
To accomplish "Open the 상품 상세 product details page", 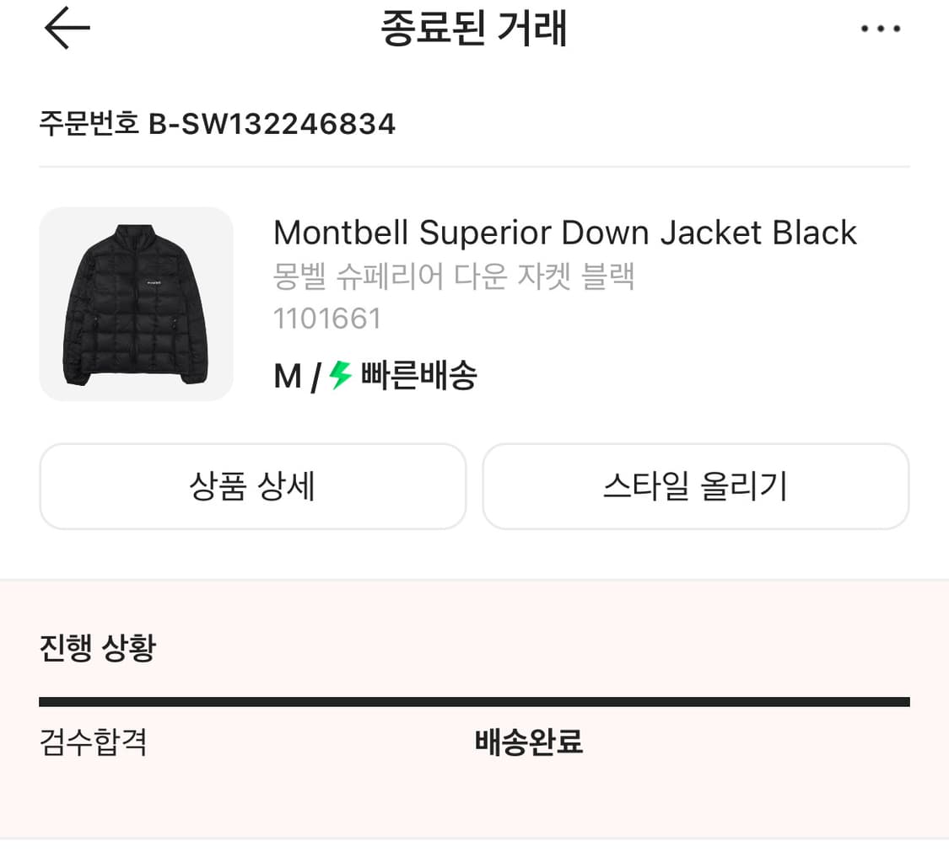I will pyautogui.click(x=252, y=487).
